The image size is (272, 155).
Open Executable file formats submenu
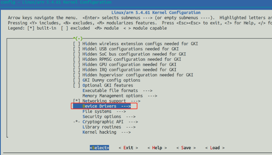click(117, 91)
